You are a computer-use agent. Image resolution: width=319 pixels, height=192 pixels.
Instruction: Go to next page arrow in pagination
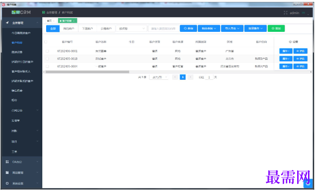(190, 77)
